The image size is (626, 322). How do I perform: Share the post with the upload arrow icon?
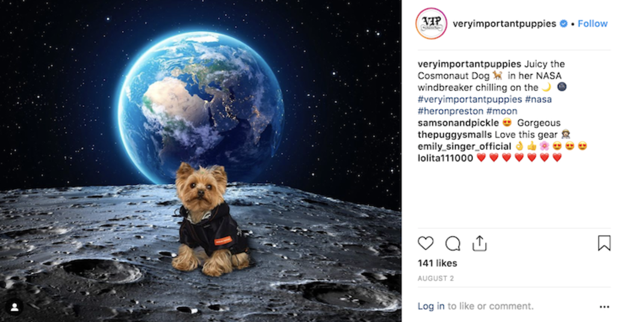480,243
